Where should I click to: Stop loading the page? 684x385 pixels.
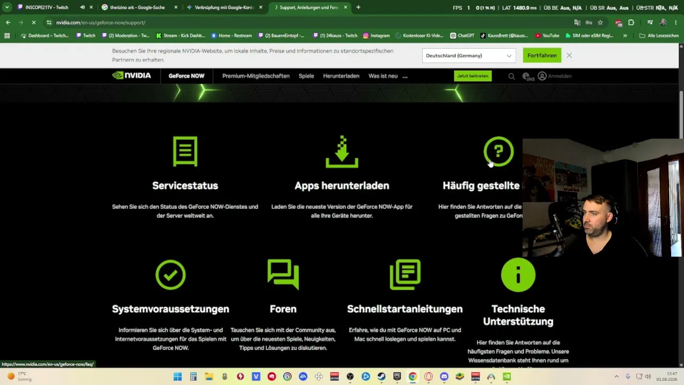pos(33,22)
